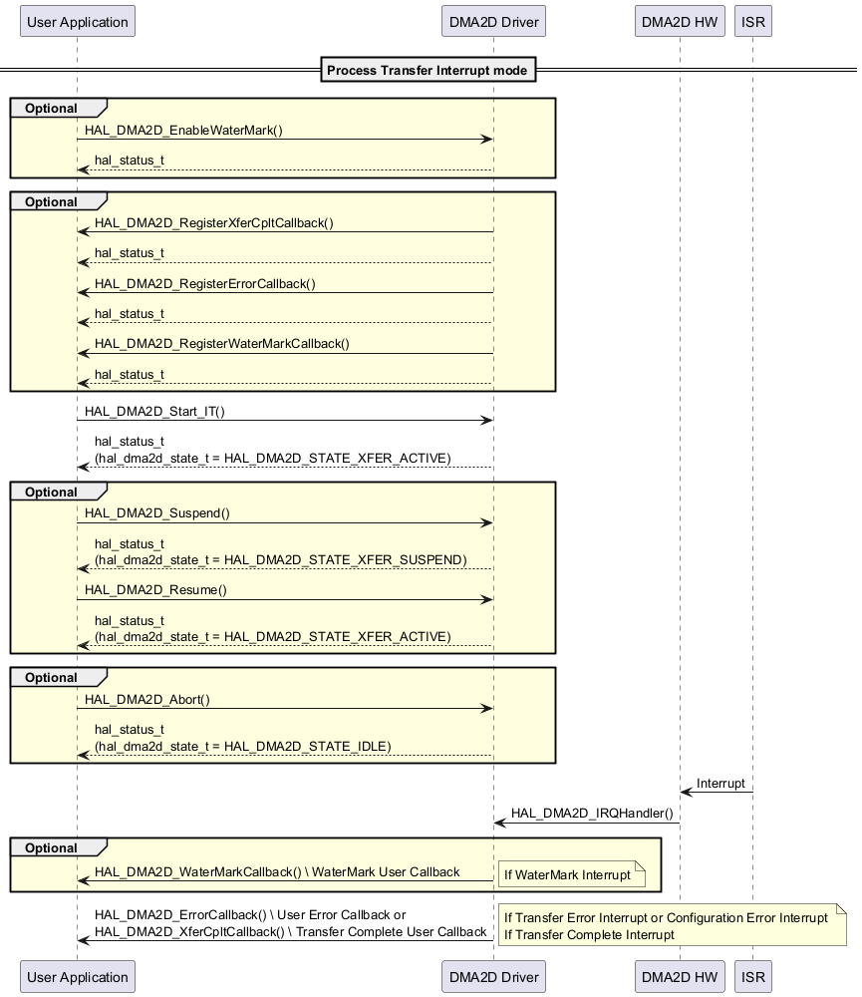The height and width of the screenshot is (997, 862).
Task: Click the HAL_DMA2D_RegisterXferCpltCallback() message
Action: point(213,223)
